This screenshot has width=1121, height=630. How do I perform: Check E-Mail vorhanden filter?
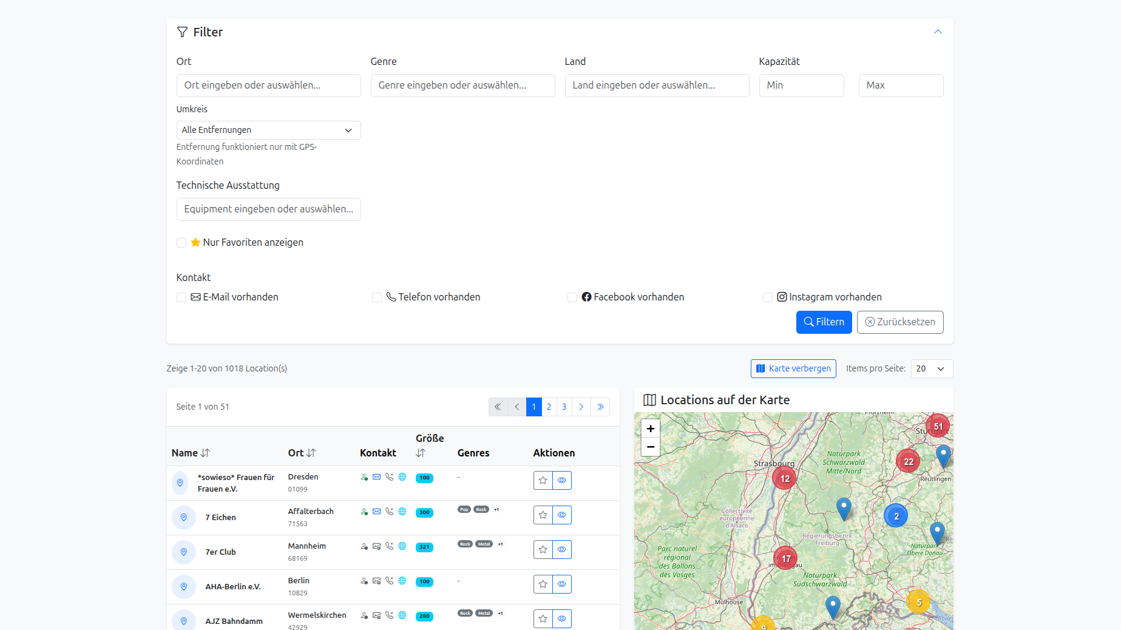181,297
